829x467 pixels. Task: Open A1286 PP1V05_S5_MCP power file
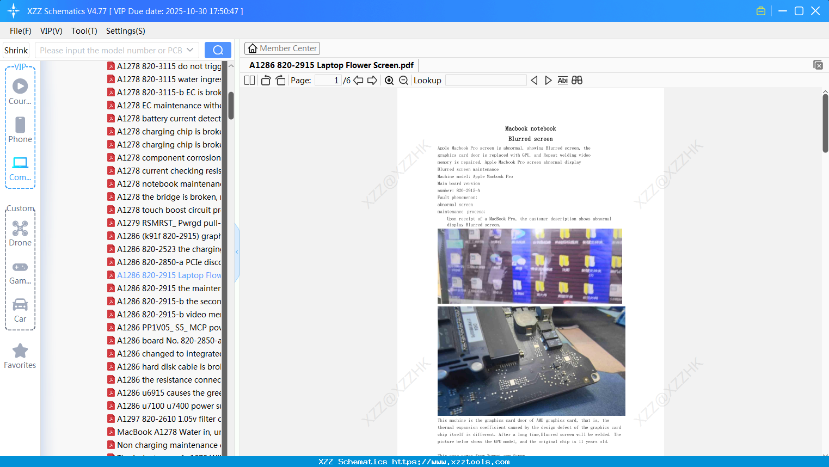pyautogui.click(x=164, y=327)
